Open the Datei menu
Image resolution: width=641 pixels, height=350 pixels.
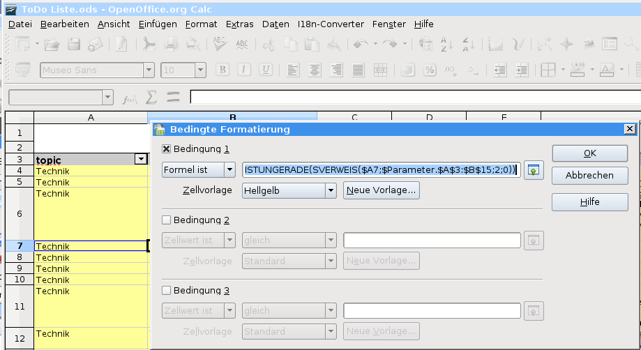tap(20, 24)
